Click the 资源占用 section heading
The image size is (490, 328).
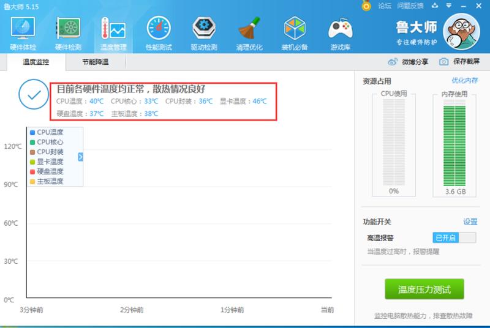pos(377,81)
